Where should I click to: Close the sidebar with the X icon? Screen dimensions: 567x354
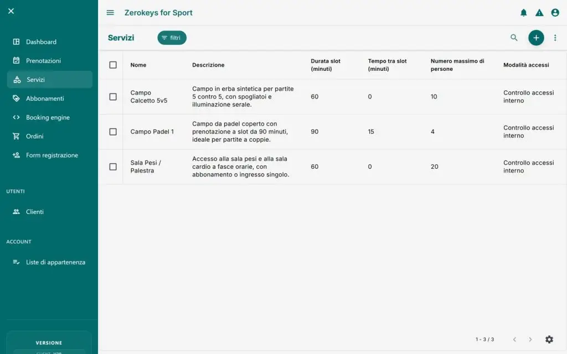[11, 11]
